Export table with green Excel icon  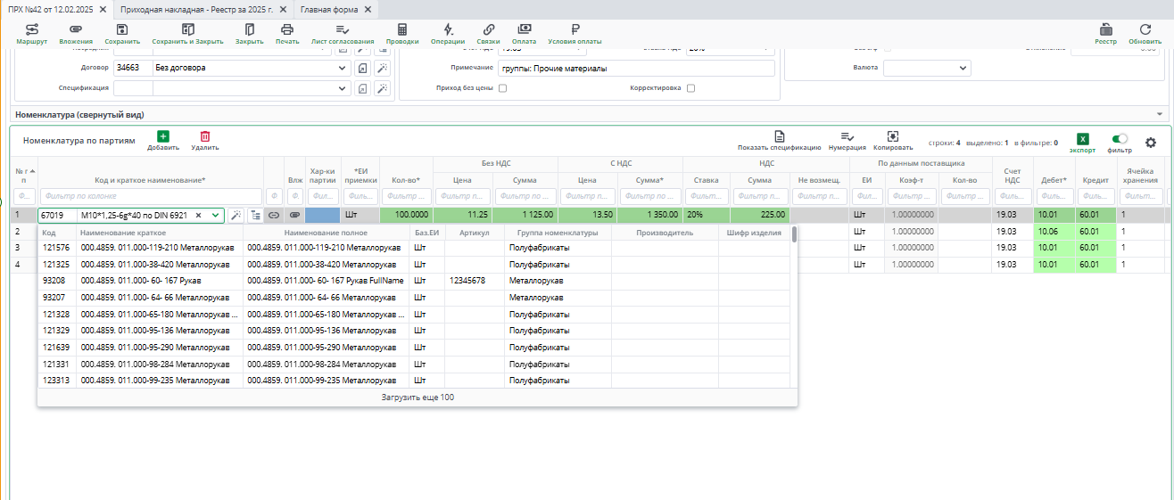tap(1082, 139)
